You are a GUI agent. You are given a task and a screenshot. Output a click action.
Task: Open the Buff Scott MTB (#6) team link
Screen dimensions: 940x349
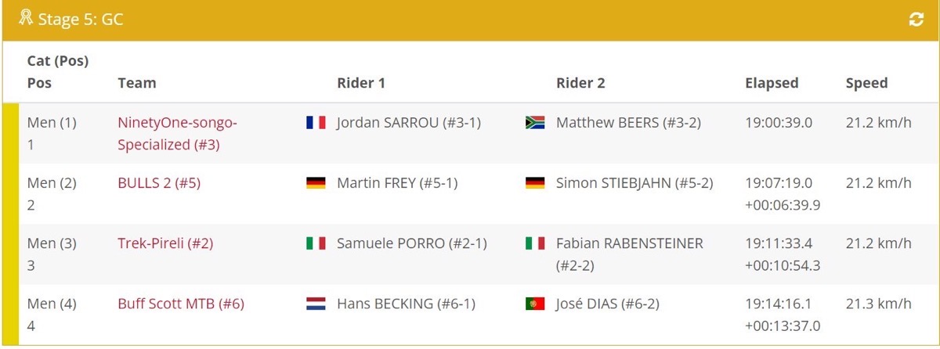click(x=181, y=304)
